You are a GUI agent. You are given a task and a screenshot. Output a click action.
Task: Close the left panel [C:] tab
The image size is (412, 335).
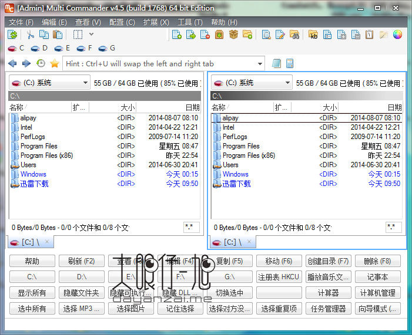(x=47, y=242)
